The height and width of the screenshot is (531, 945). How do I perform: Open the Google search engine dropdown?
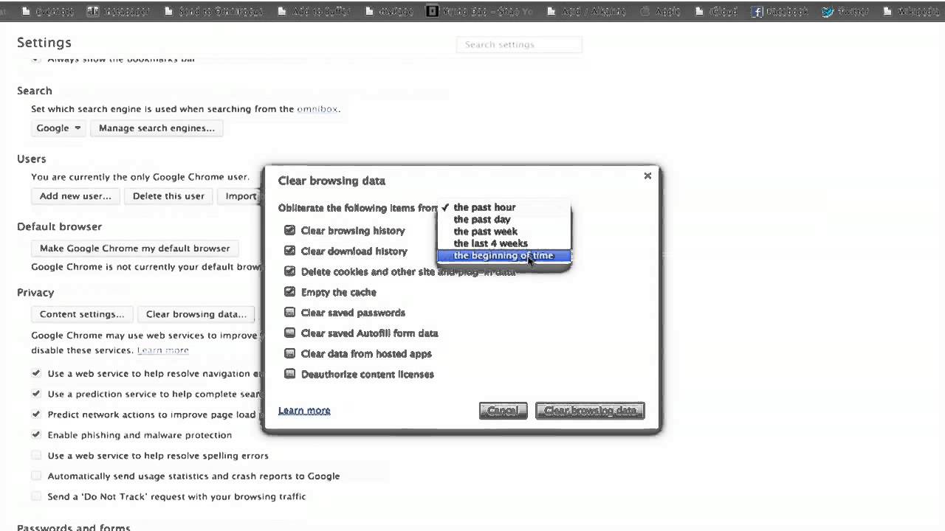[x=58, y=128]
